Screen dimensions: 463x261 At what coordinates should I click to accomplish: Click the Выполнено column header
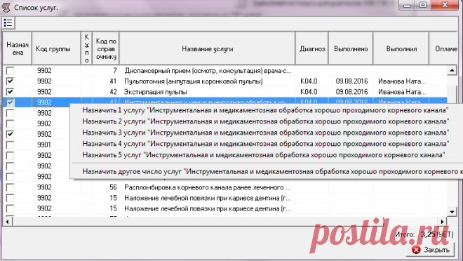(x=351, y=48)
